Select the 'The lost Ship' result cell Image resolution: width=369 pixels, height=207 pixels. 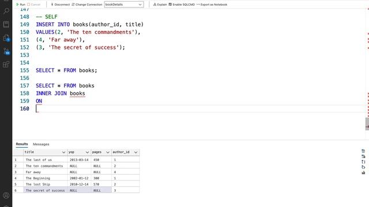pos(46,184)
